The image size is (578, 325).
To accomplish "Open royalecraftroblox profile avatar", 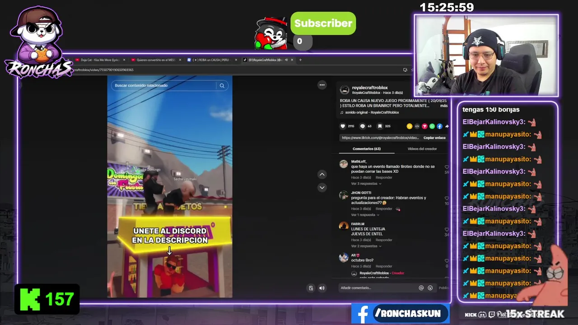I will coord(345,90).
